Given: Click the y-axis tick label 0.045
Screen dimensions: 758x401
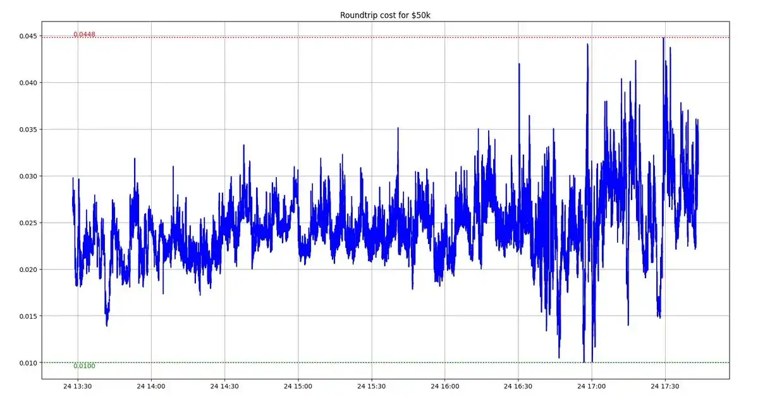Looking at the screenshot, I should (28, 36).
